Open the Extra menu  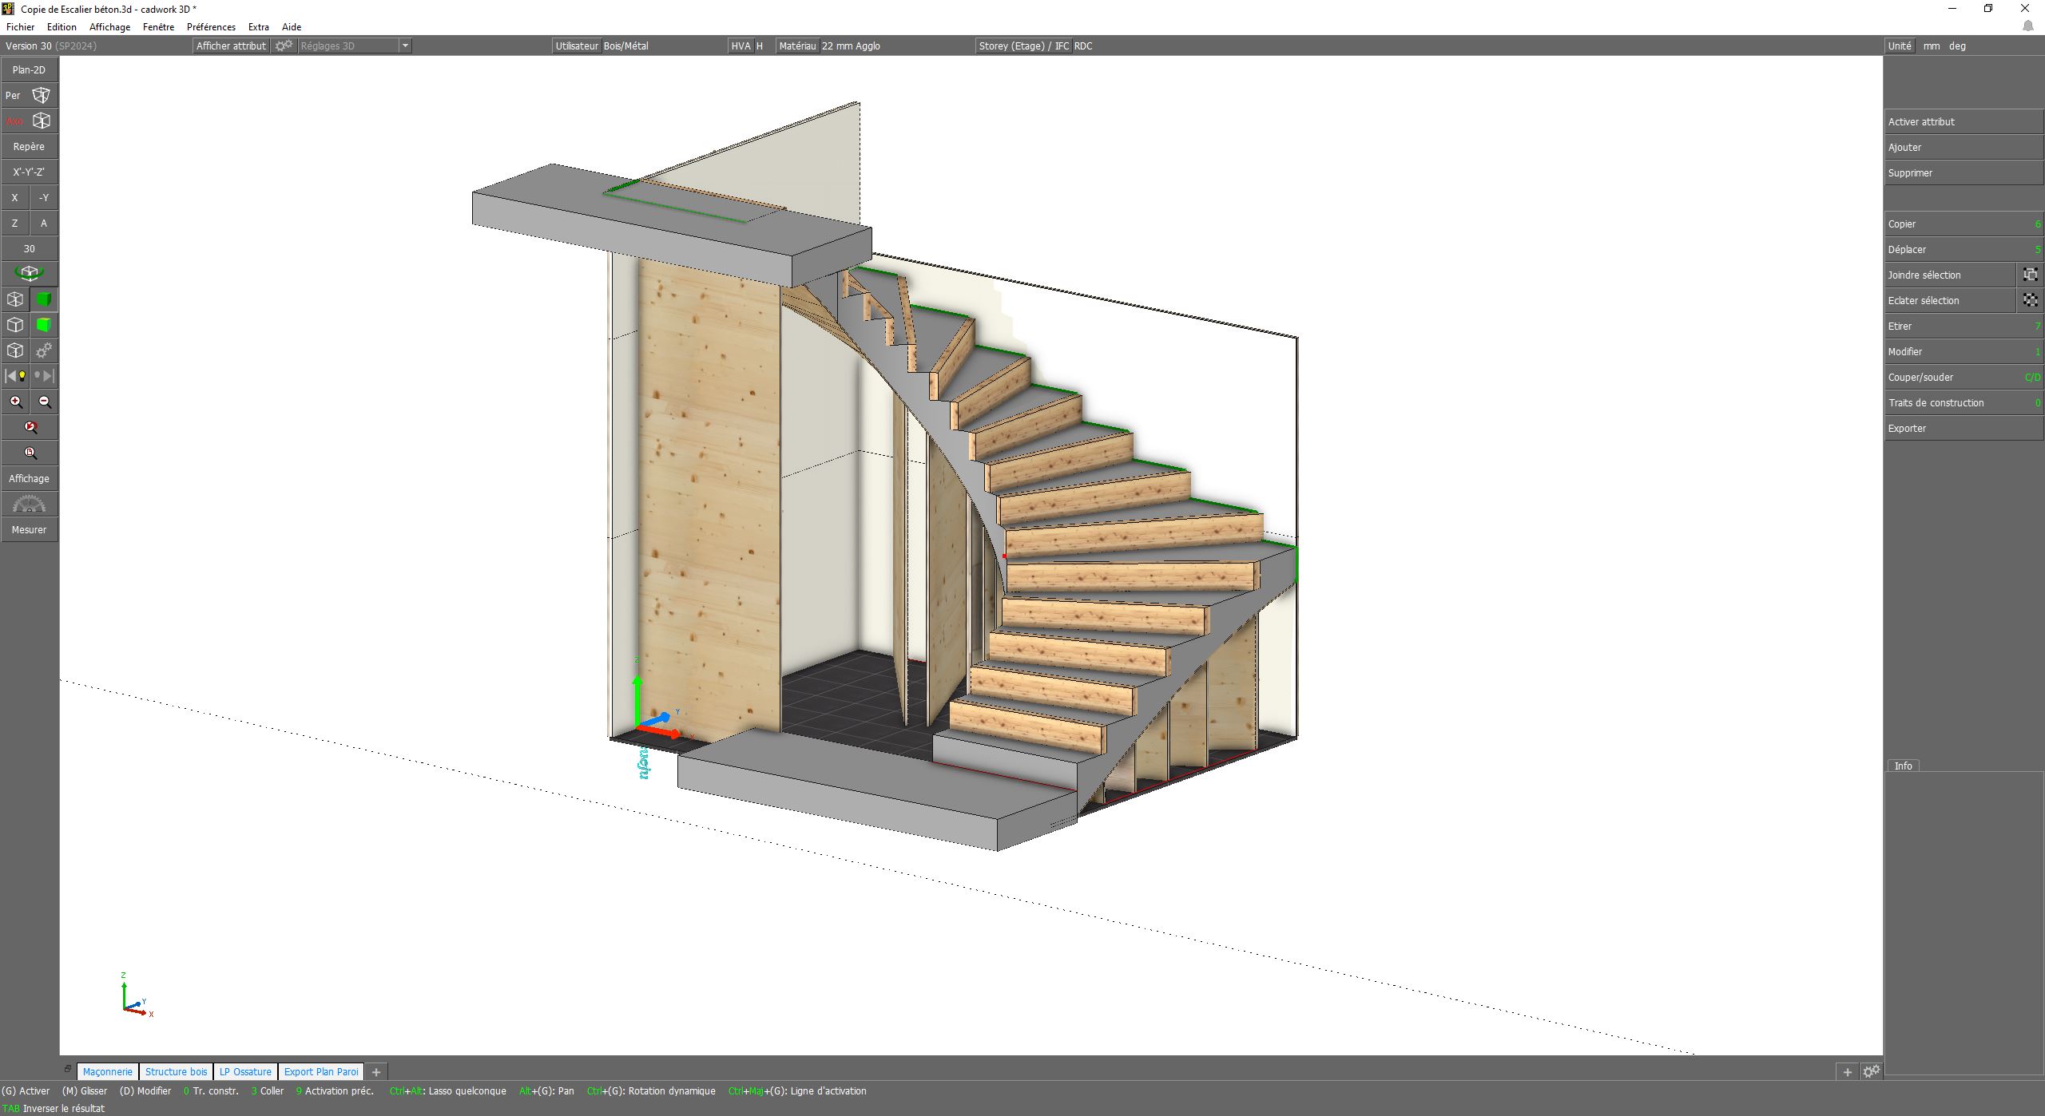tap(259, 27)
